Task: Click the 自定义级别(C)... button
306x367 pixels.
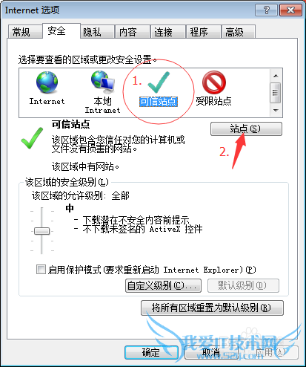Action: click(x=163, y=285)
